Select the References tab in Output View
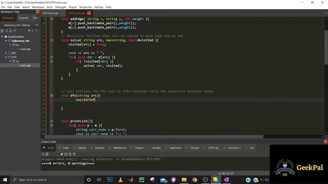 (x=117, y=148)
